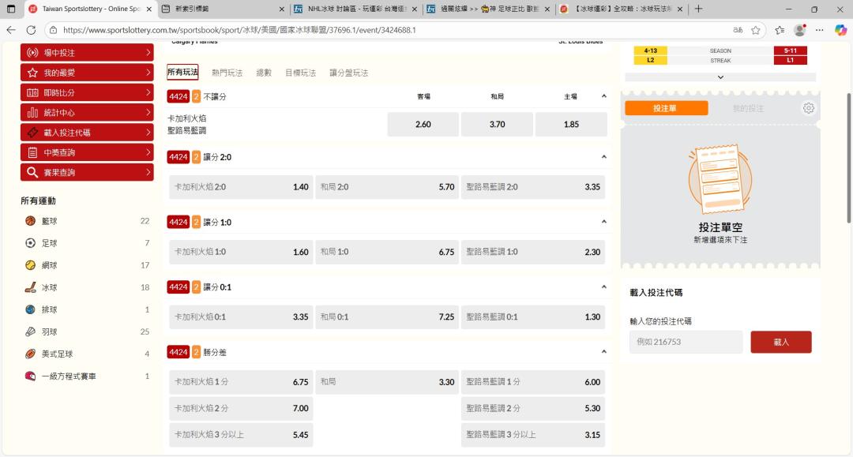Screen dimensions: 853x457
Task: Collapse the 讓分 2:0 market section
Action: [x=603, y=157]
